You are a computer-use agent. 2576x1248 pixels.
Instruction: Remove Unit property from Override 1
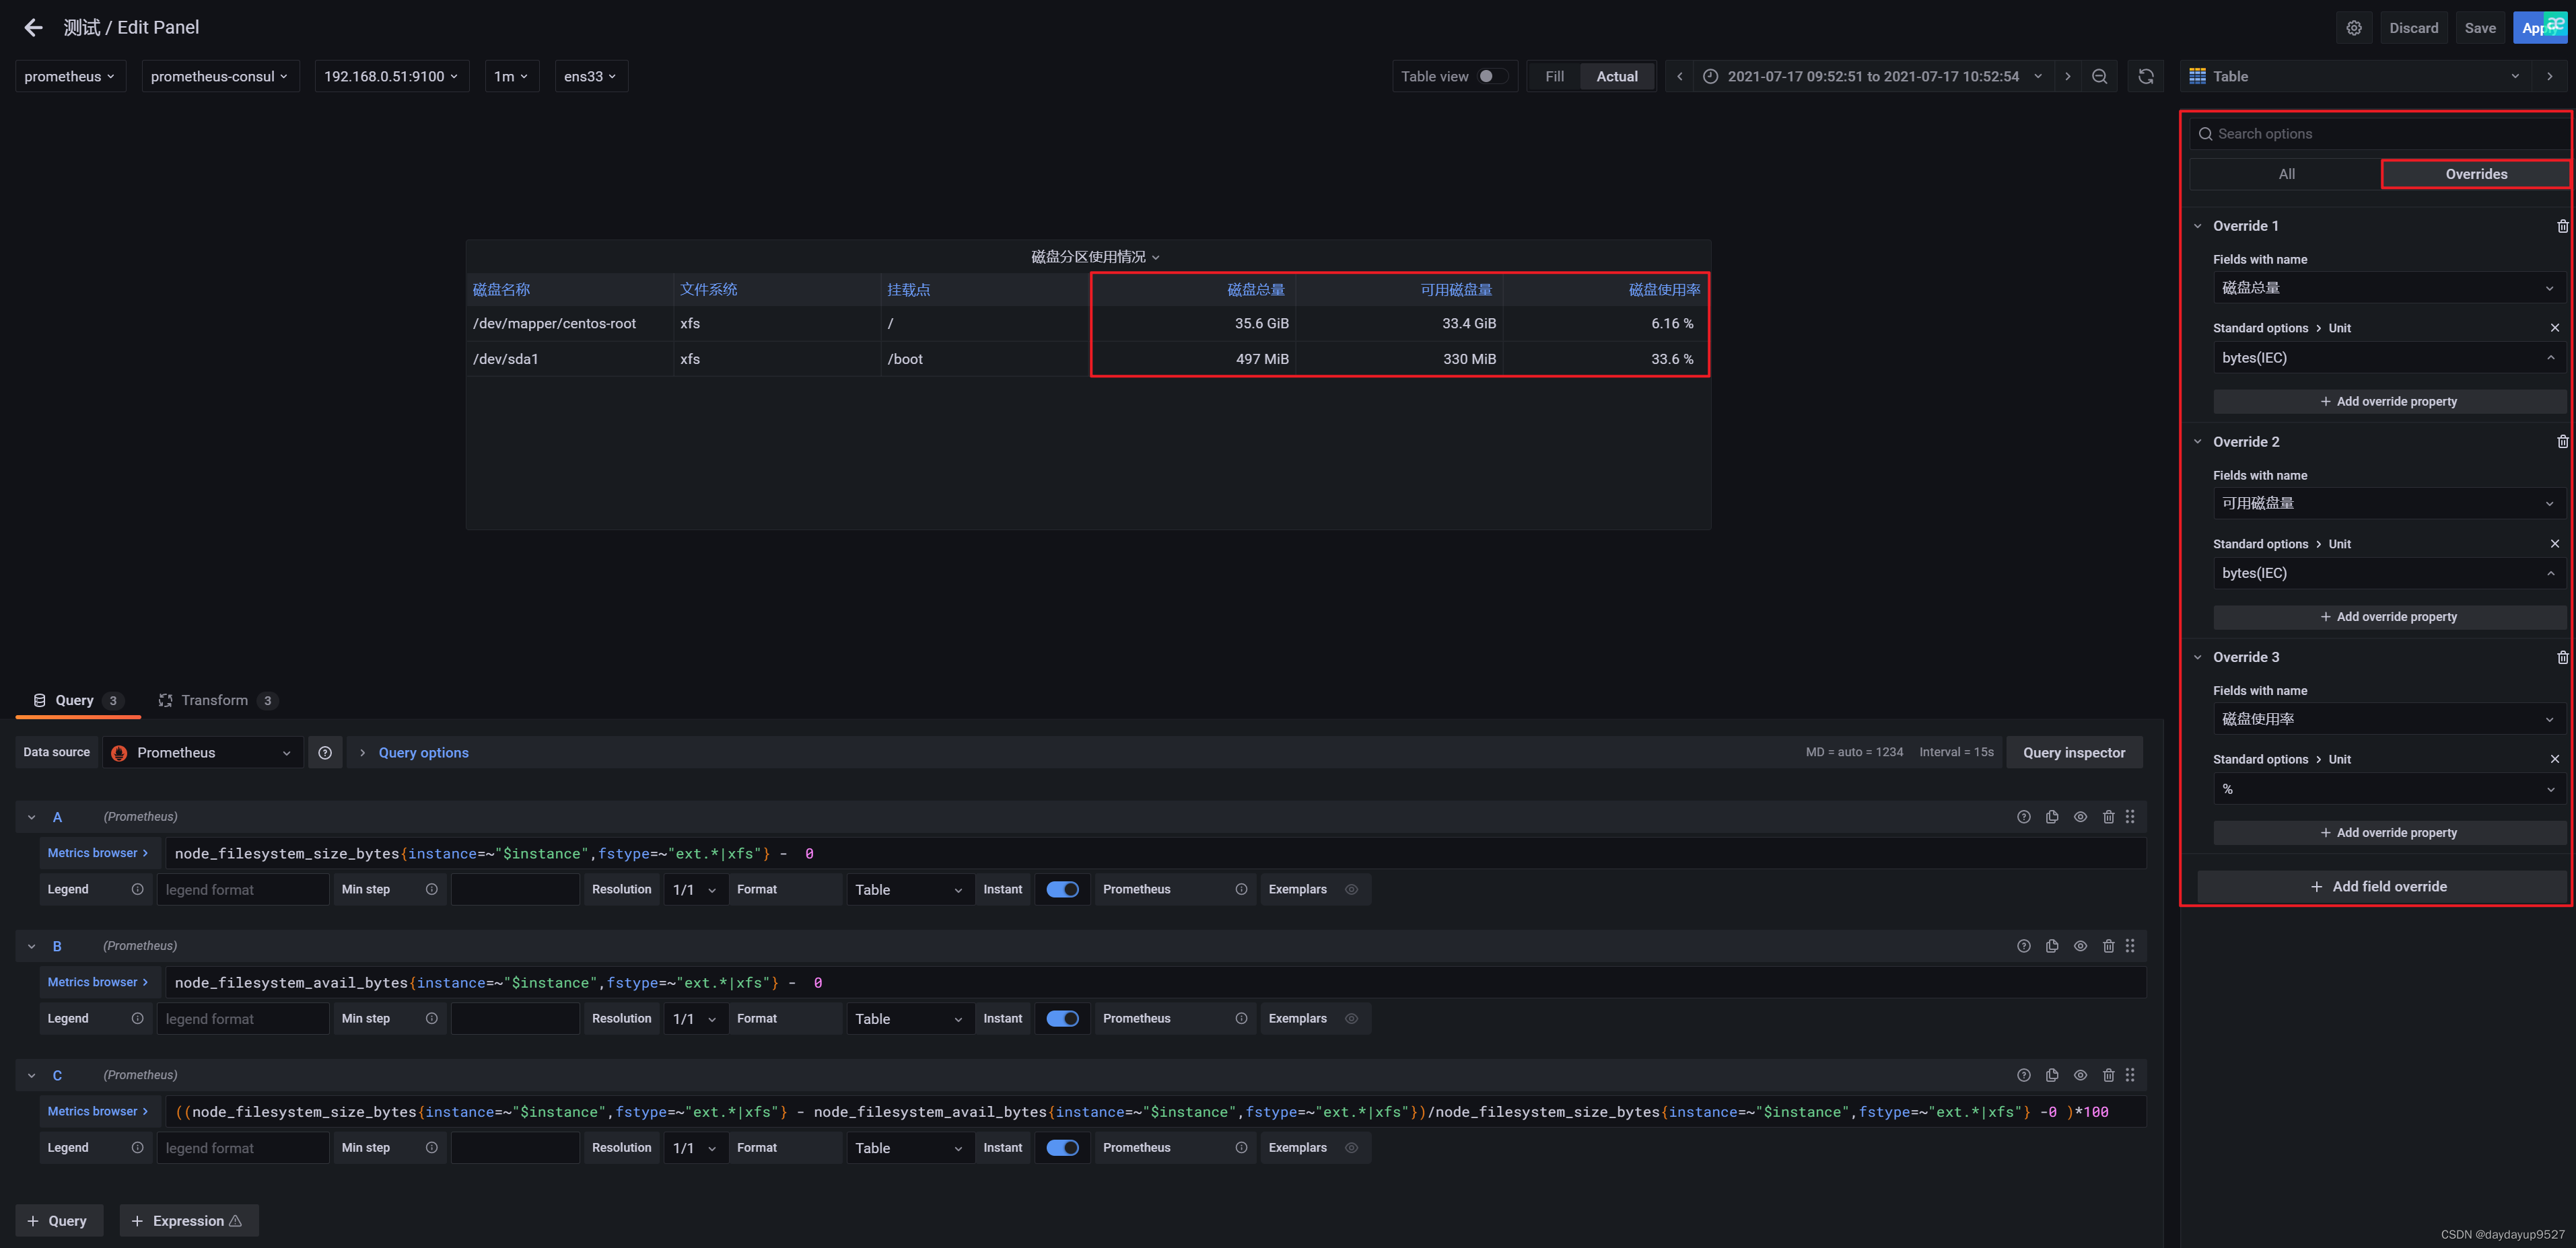tap(2555, 328)
